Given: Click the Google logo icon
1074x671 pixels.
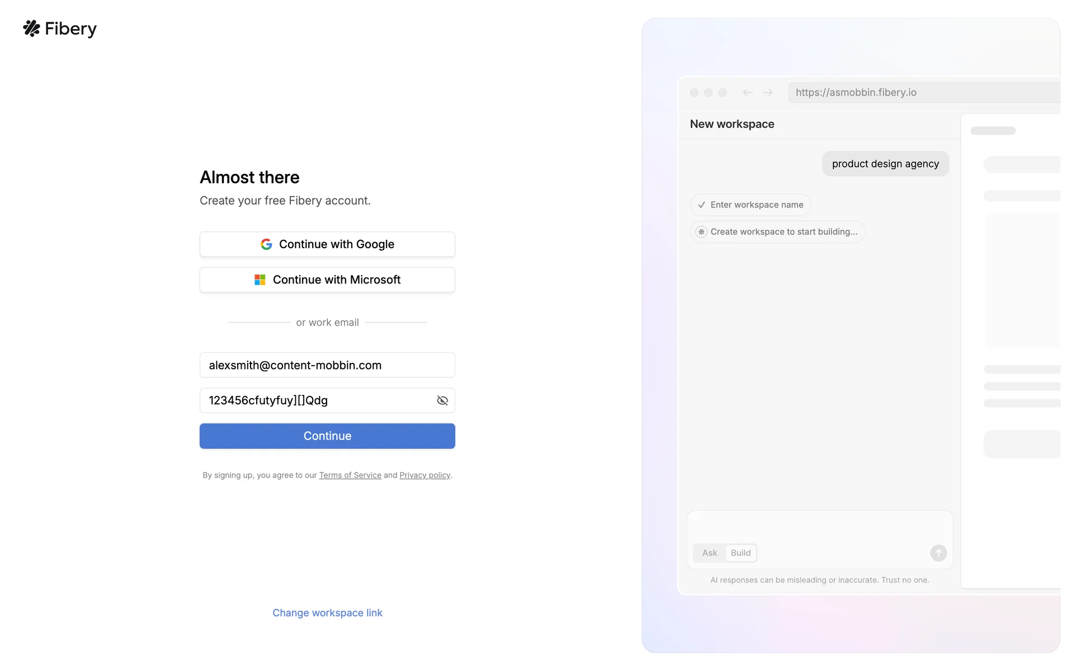Looking at the screenshot, I should pos(266,244).
